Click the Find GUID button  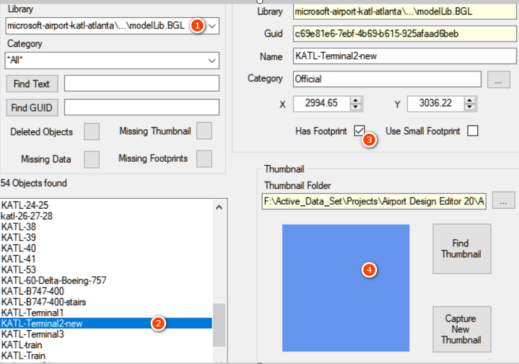pos(32,108)
